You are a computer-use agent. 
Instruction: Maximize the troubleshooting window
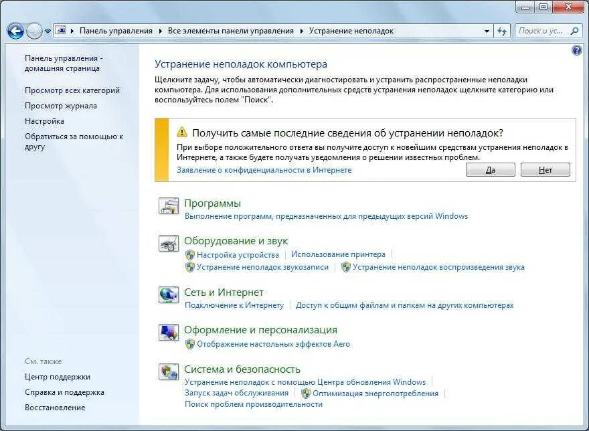pos(543,7)
